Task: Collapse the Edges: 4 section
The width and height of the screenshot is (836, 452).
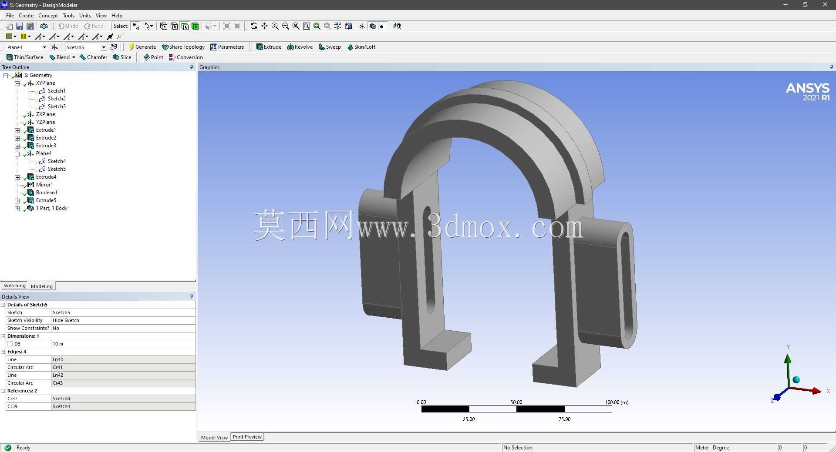Action: tap(3, 352)
